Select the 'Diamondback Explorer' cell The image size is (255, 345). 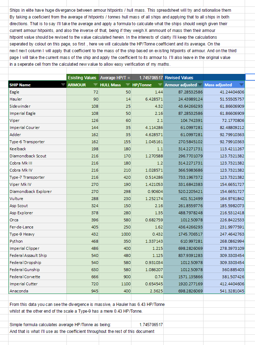click(38, 192)
